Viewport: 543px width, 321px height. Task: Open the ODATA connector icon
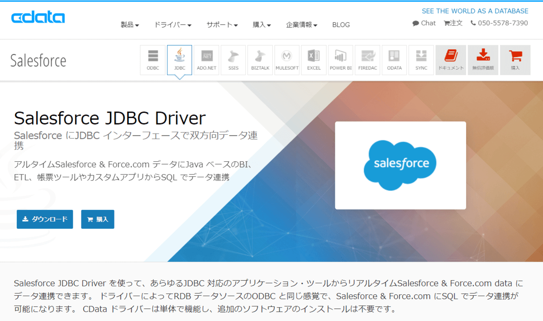[x=394, y=59]
